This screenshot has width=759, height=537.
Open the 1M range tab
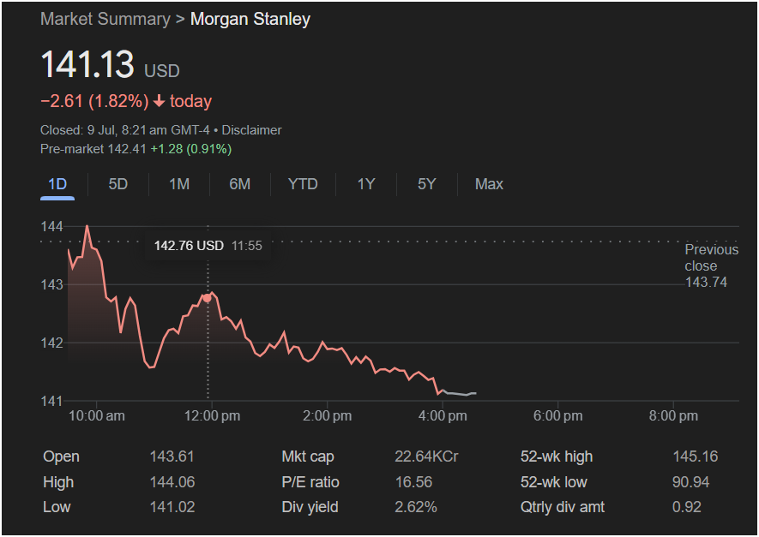[x=179, y=184]
